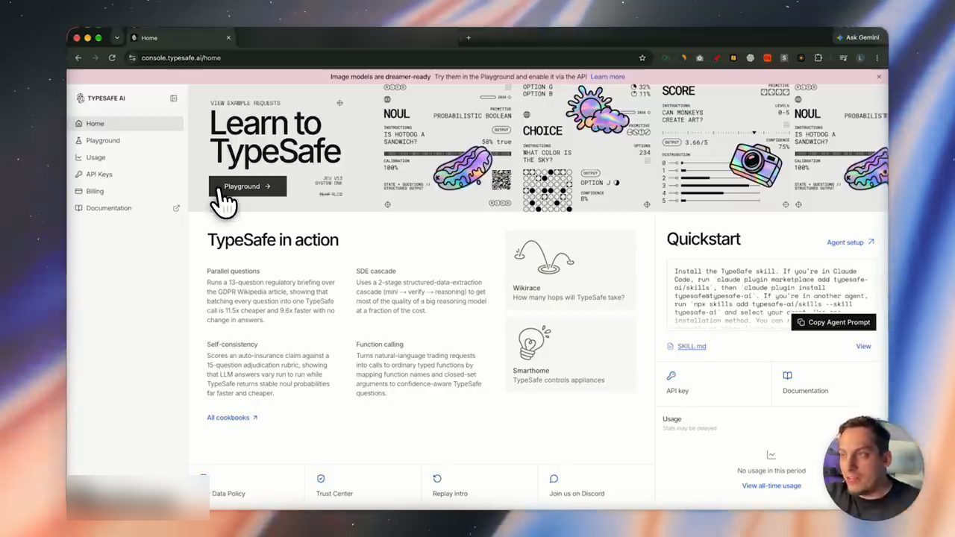Copy the agent prompt in Quickstart

click(x=833, y=322)
